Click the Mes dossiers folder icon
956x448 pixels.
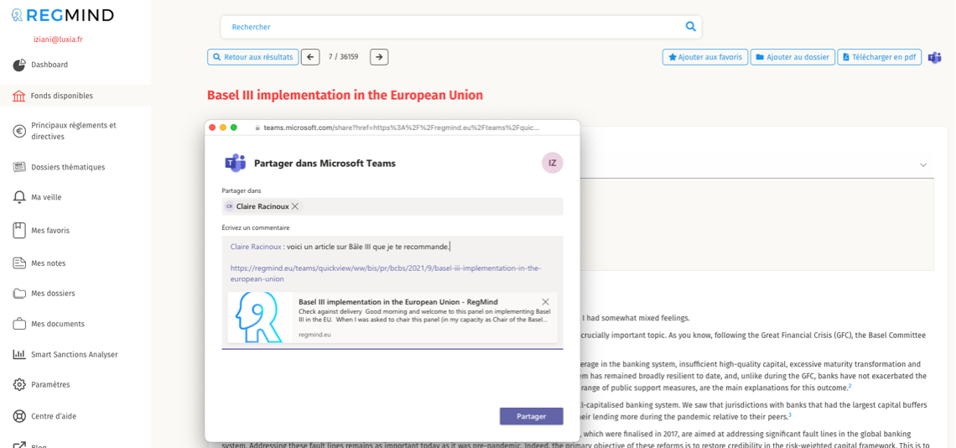click(19, 293)
